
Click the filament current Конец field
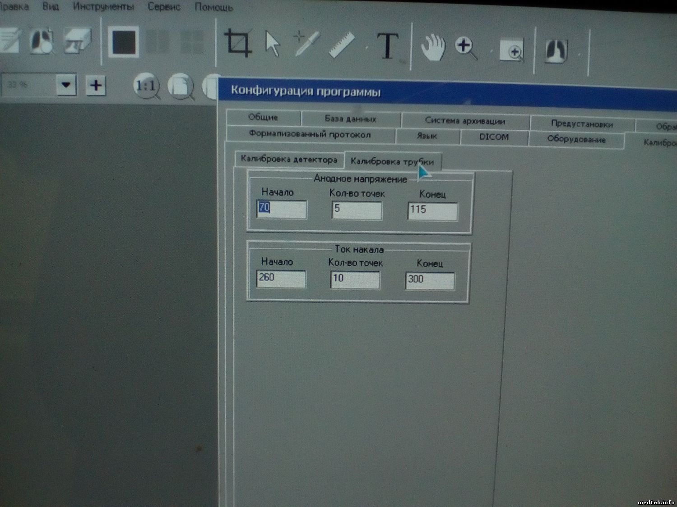[x=429, y=280]
